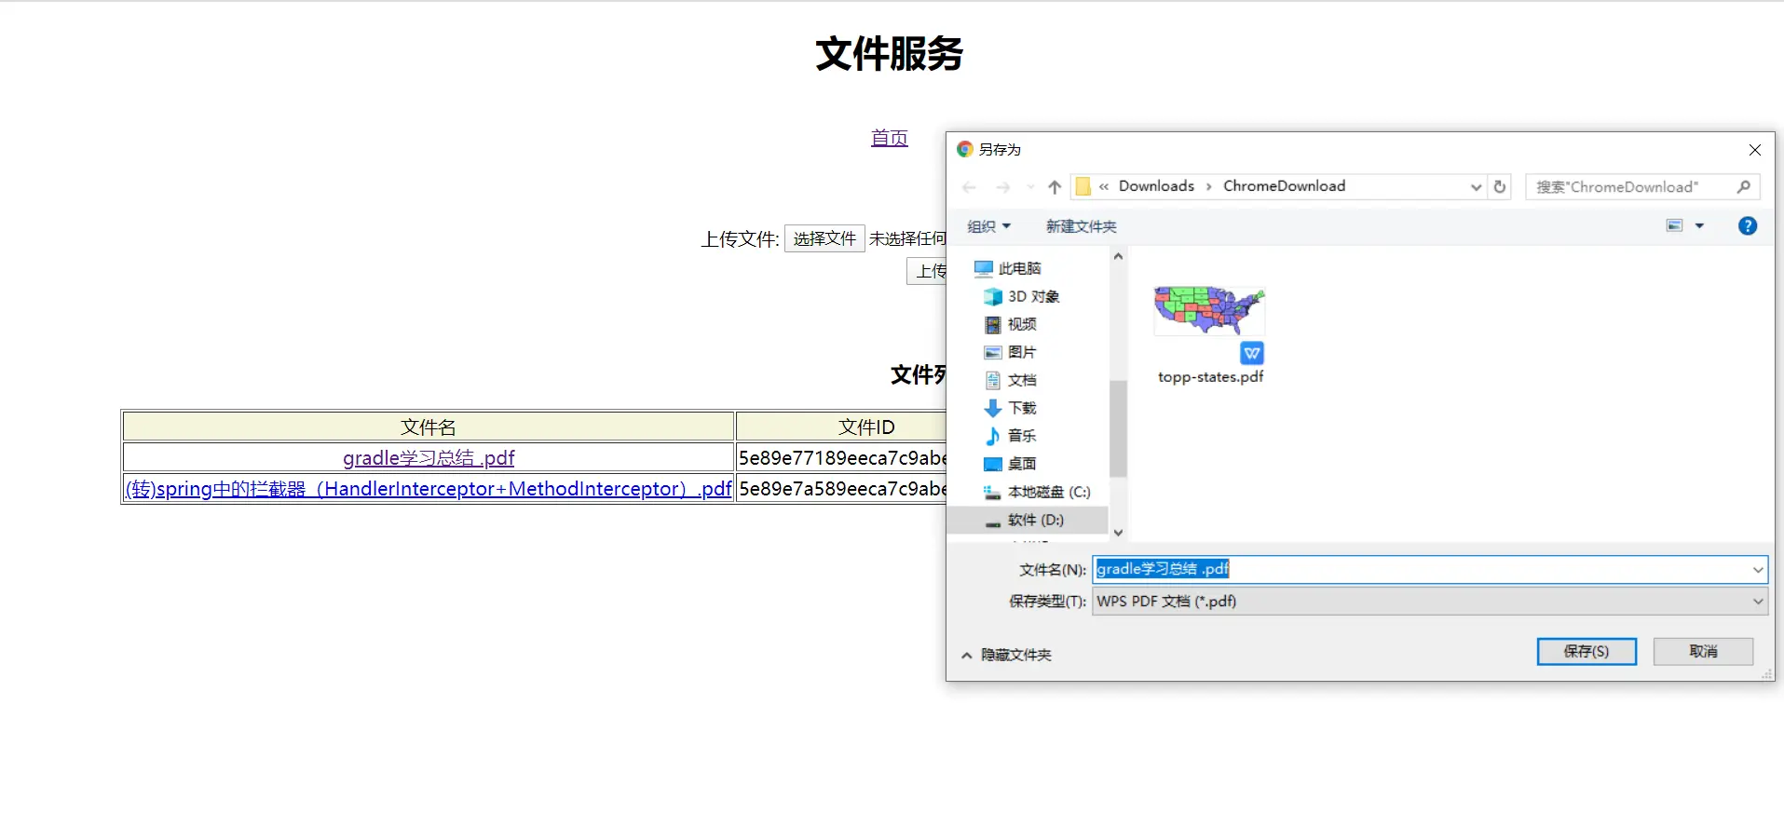Expand the 文件名 combo box arrow

[x=1758, y=569]
